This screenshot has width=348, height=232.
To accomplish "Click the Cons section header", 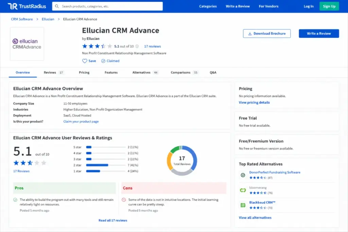I will pyautogui.click(x=174, y=188).
